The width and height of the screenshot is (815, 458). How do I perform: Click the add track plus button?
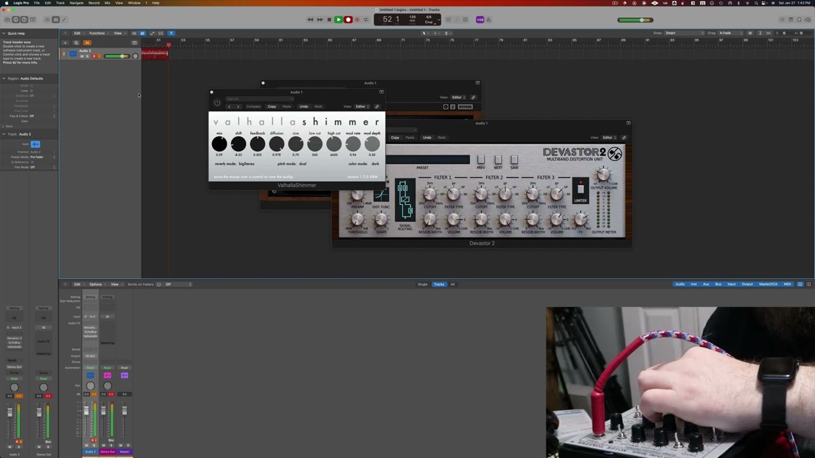pos(64,43)
